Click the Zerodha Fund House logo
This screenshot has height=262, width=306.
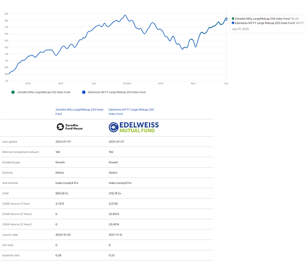[x=70, y=127]
